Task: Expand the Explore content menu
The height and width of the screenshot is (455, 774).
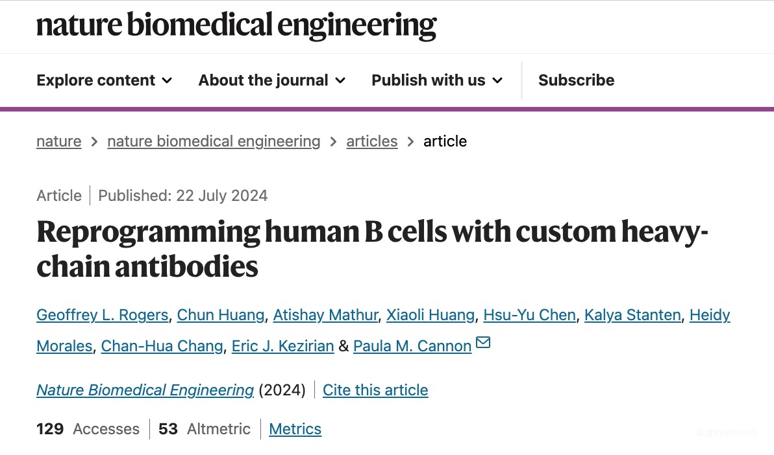Action: [x=105, y=80]
